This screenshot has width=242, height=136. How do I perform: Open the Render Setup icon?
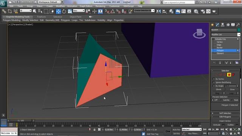[203, 11]
